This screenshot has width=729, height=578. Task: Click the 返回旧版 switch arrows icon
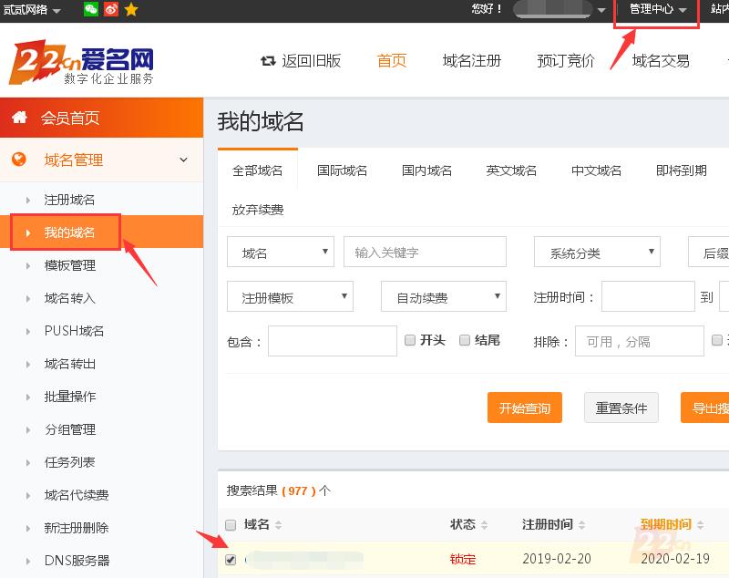tap(268, 61)
